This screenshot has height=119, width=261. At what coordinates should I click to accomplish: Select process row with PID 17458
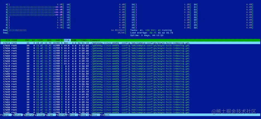(x=130, y=105)
